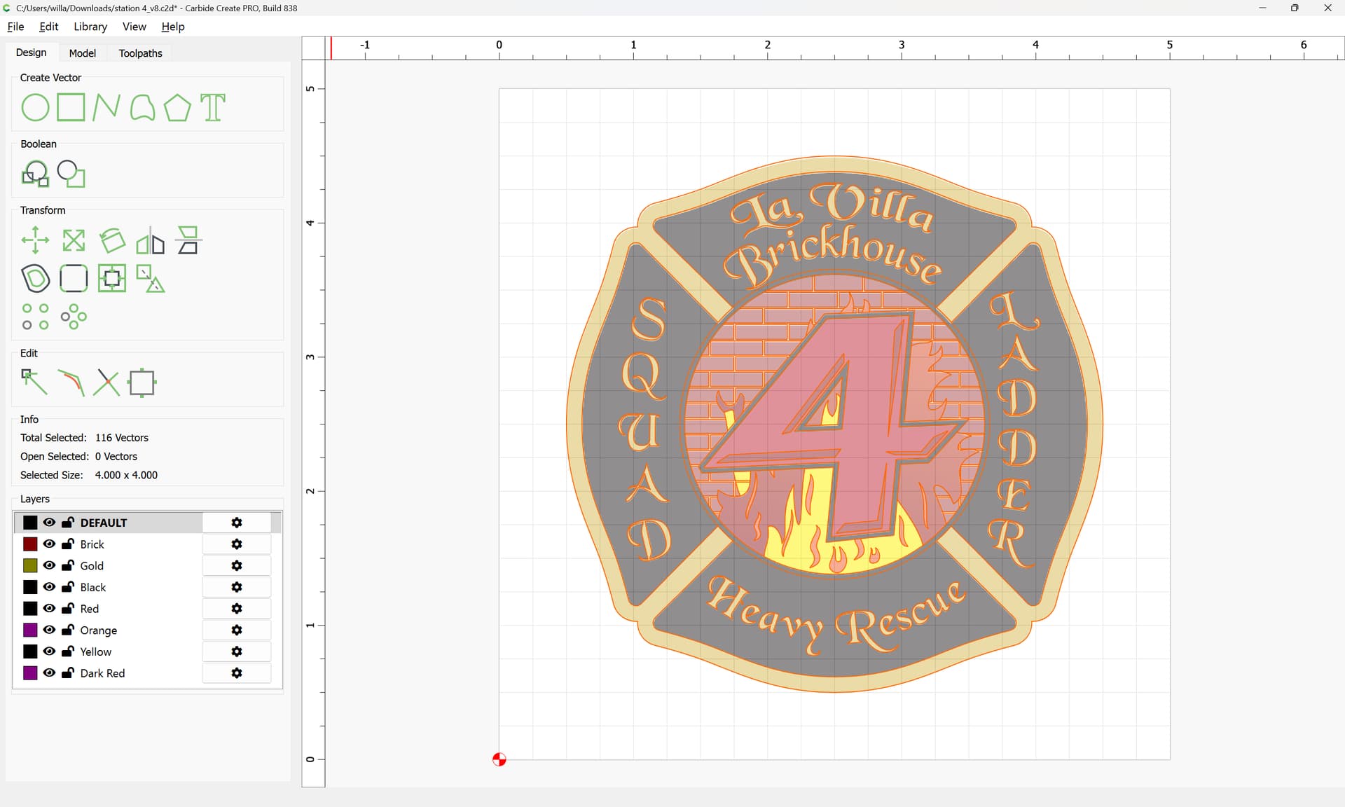Open the Offset Vector tool
Viewport: 1345px width, 807px height.
point(35,278)
